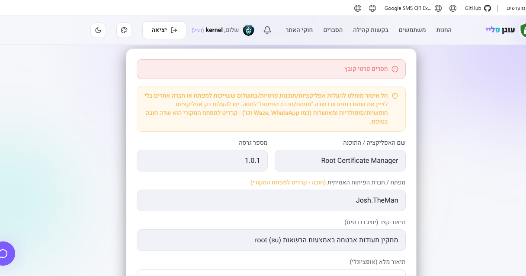Open the GitHub bookmark in the bookmarks bar
Image resolution: width=526 pixels, height=276 pixels.
(478, 8)
